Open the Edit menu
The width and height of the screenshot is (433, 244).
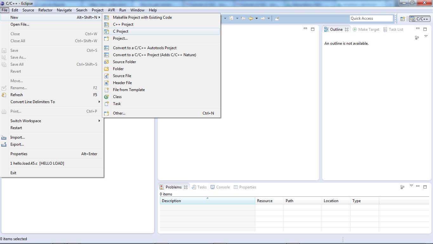coord(15,10)
